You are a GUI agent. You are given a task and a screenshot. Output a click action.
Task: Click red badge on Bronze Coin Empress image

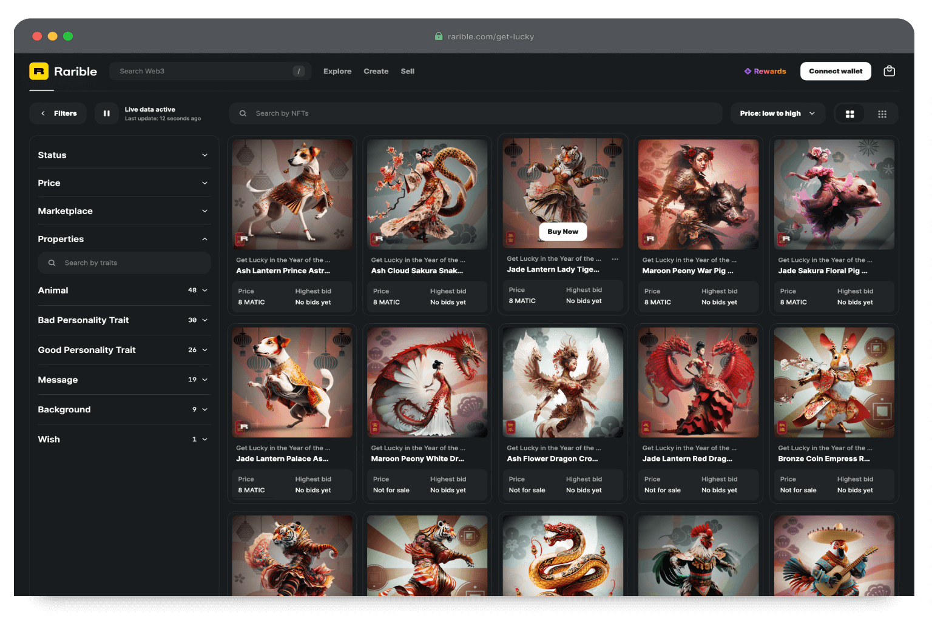pos(783,428)
